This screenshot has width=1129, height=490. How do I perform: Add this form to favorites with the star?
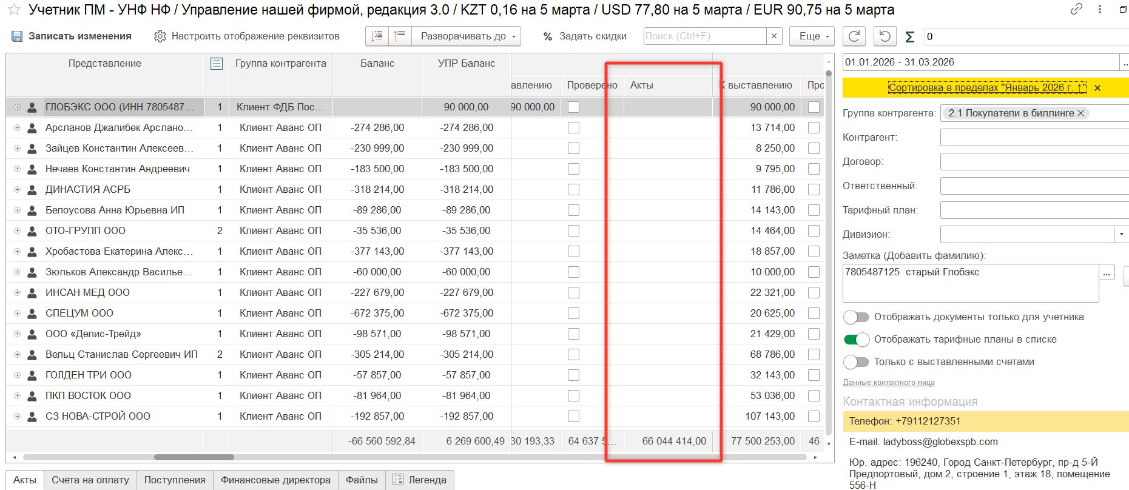[x=15, y=10]
